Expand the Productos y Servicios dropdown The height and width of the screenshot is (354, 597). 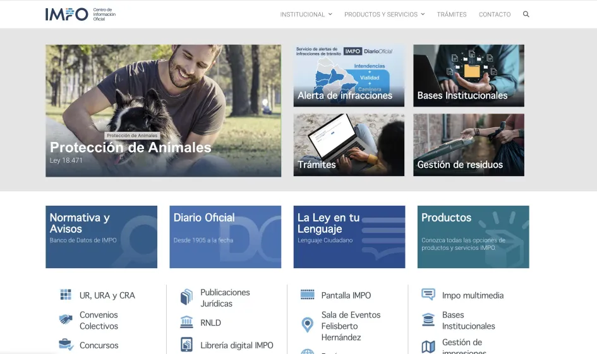pos(384,15)
